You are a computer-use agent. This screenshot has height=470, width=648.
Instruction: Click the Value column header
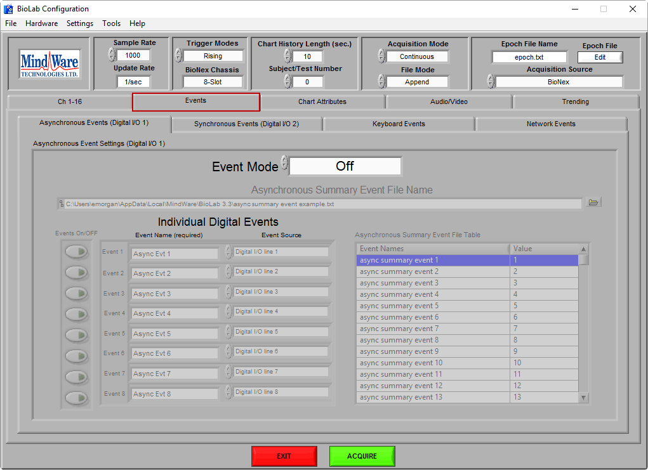pyautogui.click(x=544, y=249)
